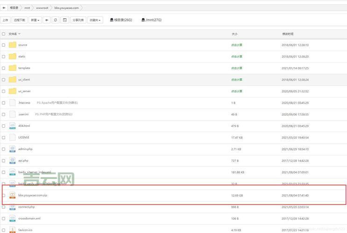Check the box beside bbs.youyacao.com.zip
The width and height of the screenshot is (347, 233).
tap(4, 195)
